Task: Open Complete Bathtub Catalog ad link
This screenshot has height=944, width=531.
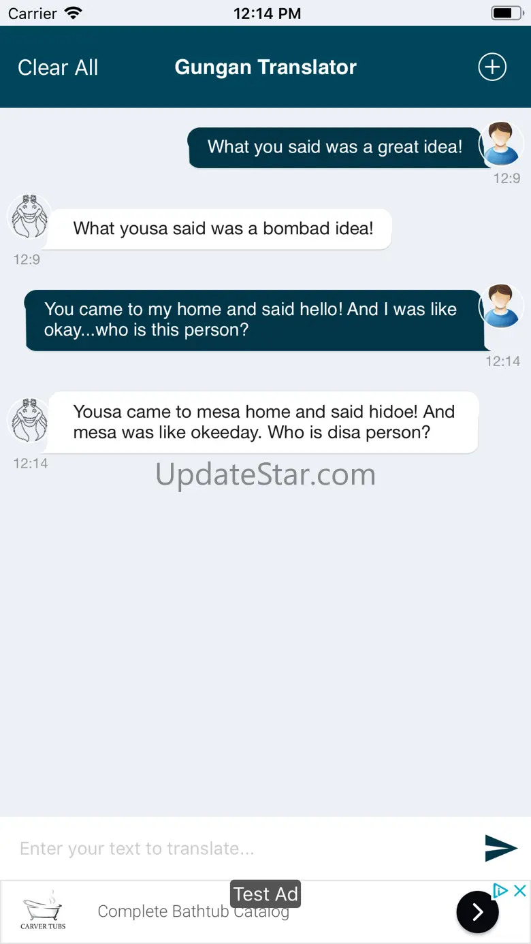Action: 193,911
